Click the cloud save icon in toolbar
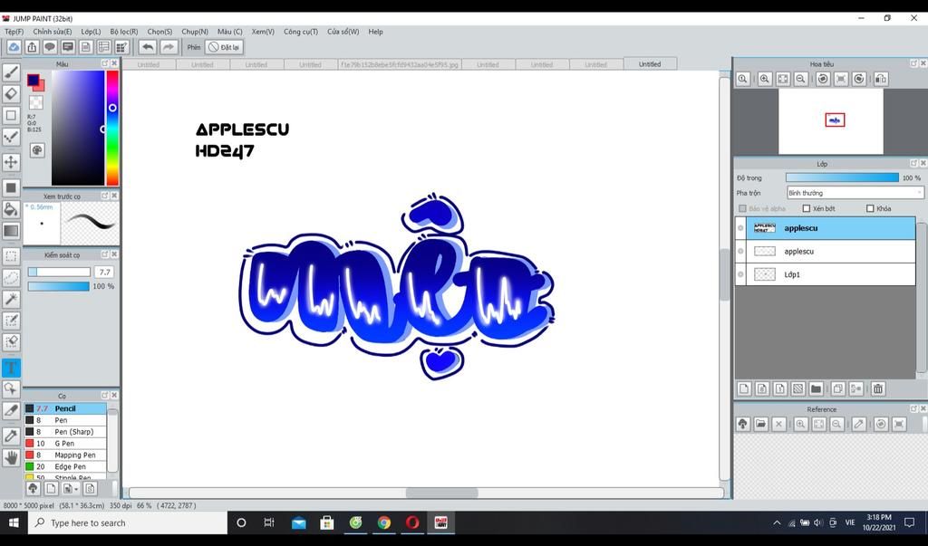Viewport: 928px width, 546px height. [x=14, y=47]
